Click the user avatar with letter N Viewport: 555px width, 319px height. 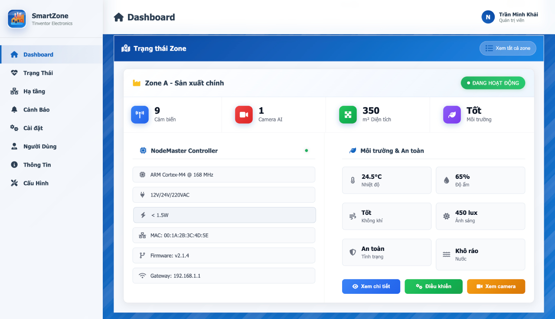pos(488,17)
